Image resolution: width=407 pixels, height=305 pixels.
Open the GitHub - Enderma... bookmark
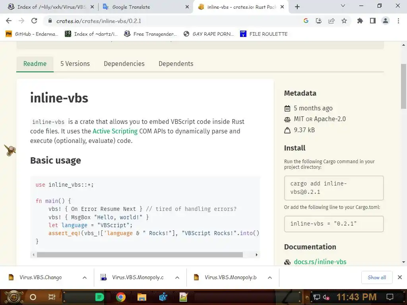pyautogui.click(x=32, y=34)
